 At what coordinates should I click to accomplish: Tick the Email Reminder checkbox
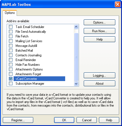click(x=11, y=60)
